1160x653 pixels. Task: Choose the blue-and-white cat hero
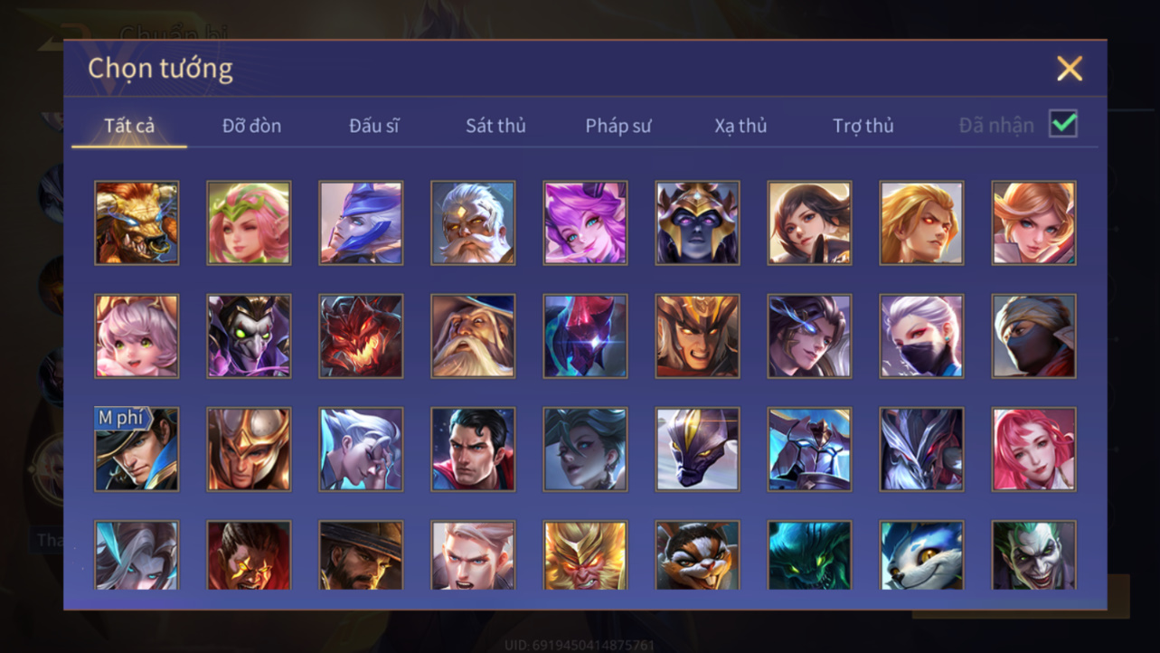[921, 554]
